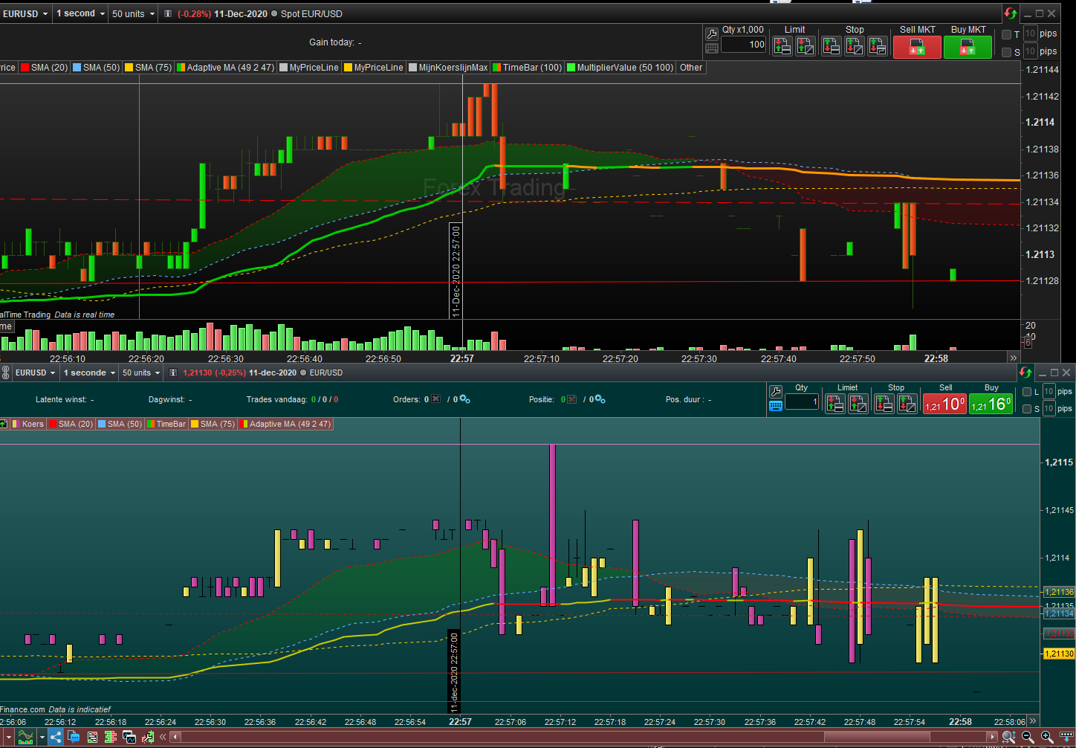
Task: Click the Qty x1,000 input field
Action: click(x=744, y=45)
